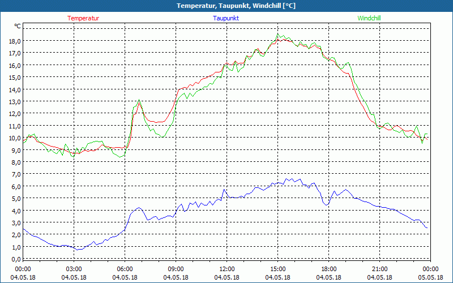Click the 05.05.18 date label

(431, 277)
